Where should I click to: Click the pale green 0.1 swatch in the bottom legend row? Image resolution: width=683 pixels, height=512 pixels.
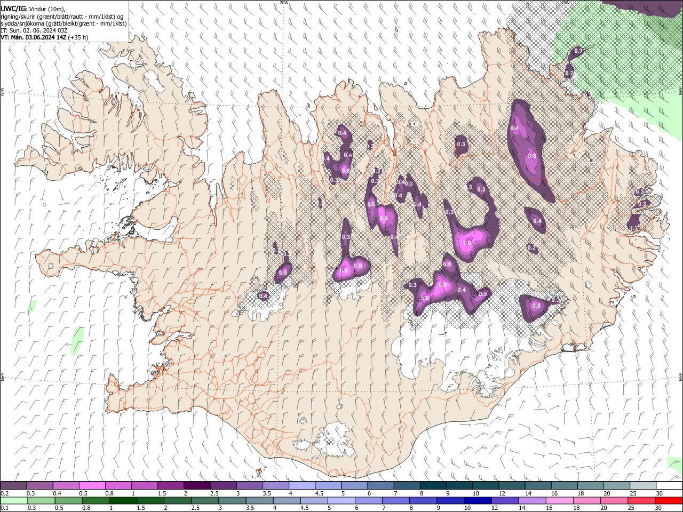[14, 501]
